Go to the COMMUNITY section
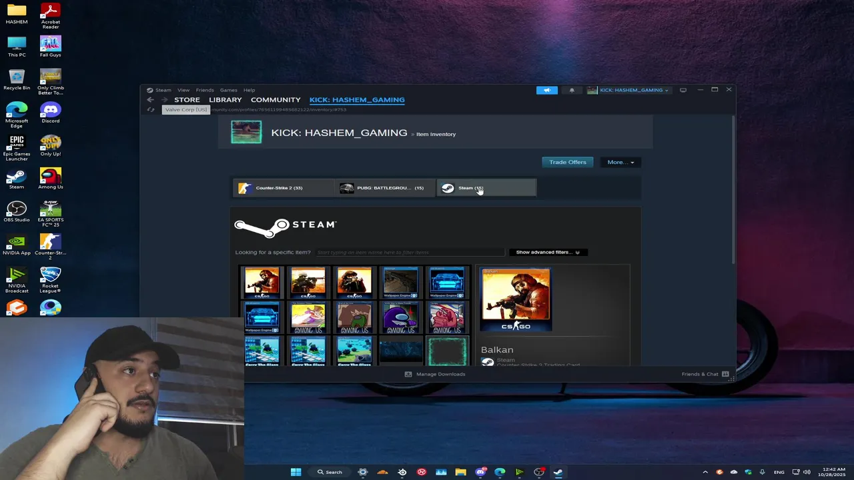The height and width of the screenshot is (480, 854). [x=276, y=100]
